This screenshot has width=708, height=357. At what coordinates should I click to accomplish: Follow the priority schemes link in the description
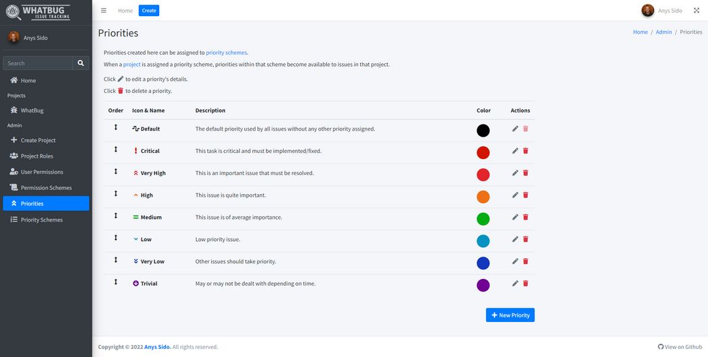(x=227, y=53)
